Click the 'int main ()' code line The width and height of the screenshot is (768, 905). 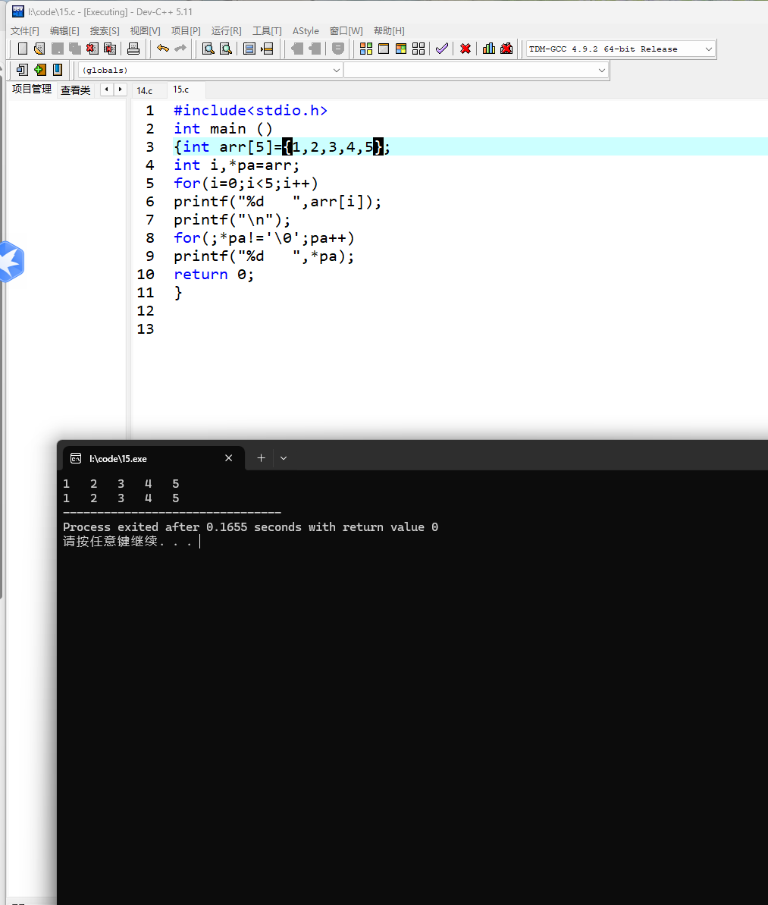tap(223, 129)
